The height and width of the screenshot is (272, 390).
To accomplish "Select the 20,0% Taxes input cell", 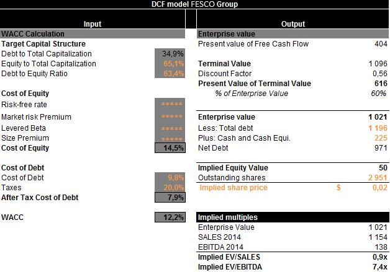I will click(170, 187).
